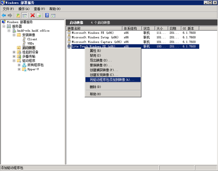Sort by the 体系结构 column header
The width and height of the screenshot is (218, 171).
click(x=132, y=28)
